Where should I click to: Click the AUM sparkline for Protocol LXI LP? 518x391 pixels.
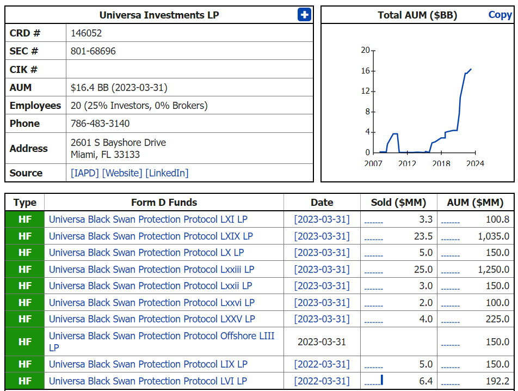(450, 220)
